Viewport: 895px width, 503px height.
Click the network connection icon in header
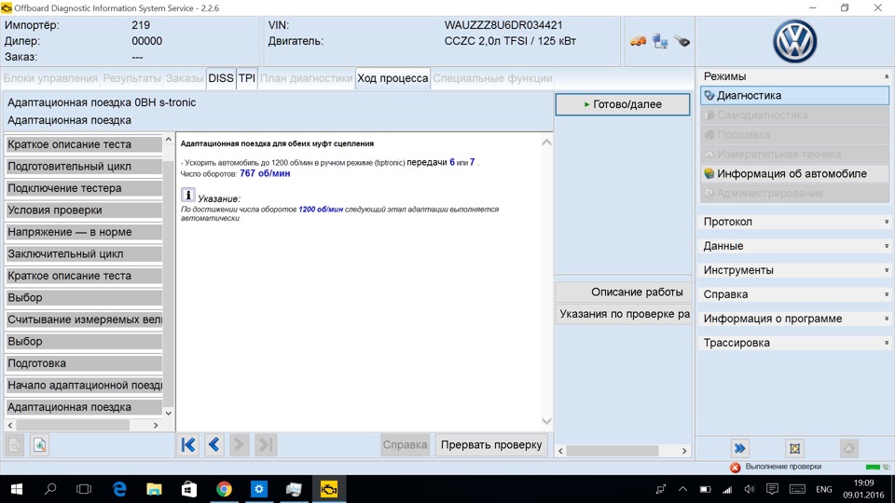pos(660,41)
